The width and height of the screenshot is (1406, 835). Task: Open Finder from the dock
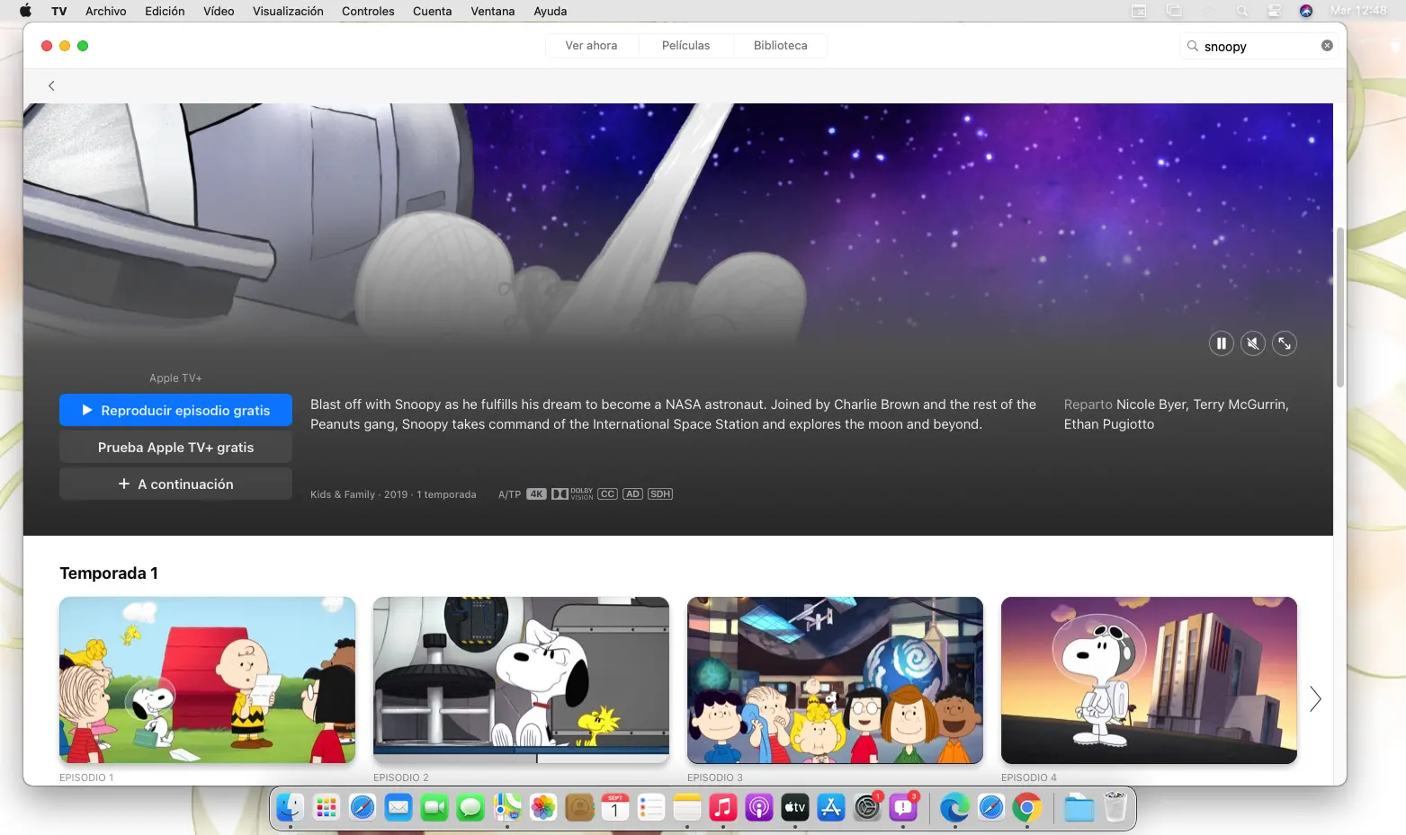(291, 807)
